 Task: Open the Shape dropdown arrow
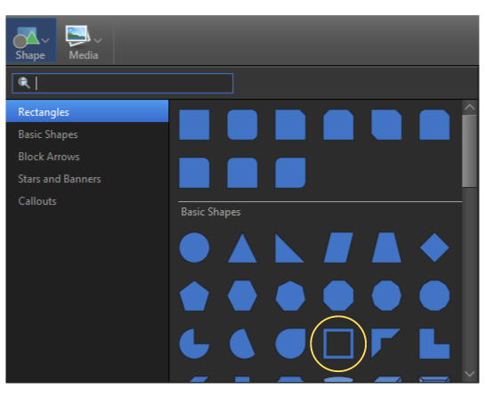45,40
